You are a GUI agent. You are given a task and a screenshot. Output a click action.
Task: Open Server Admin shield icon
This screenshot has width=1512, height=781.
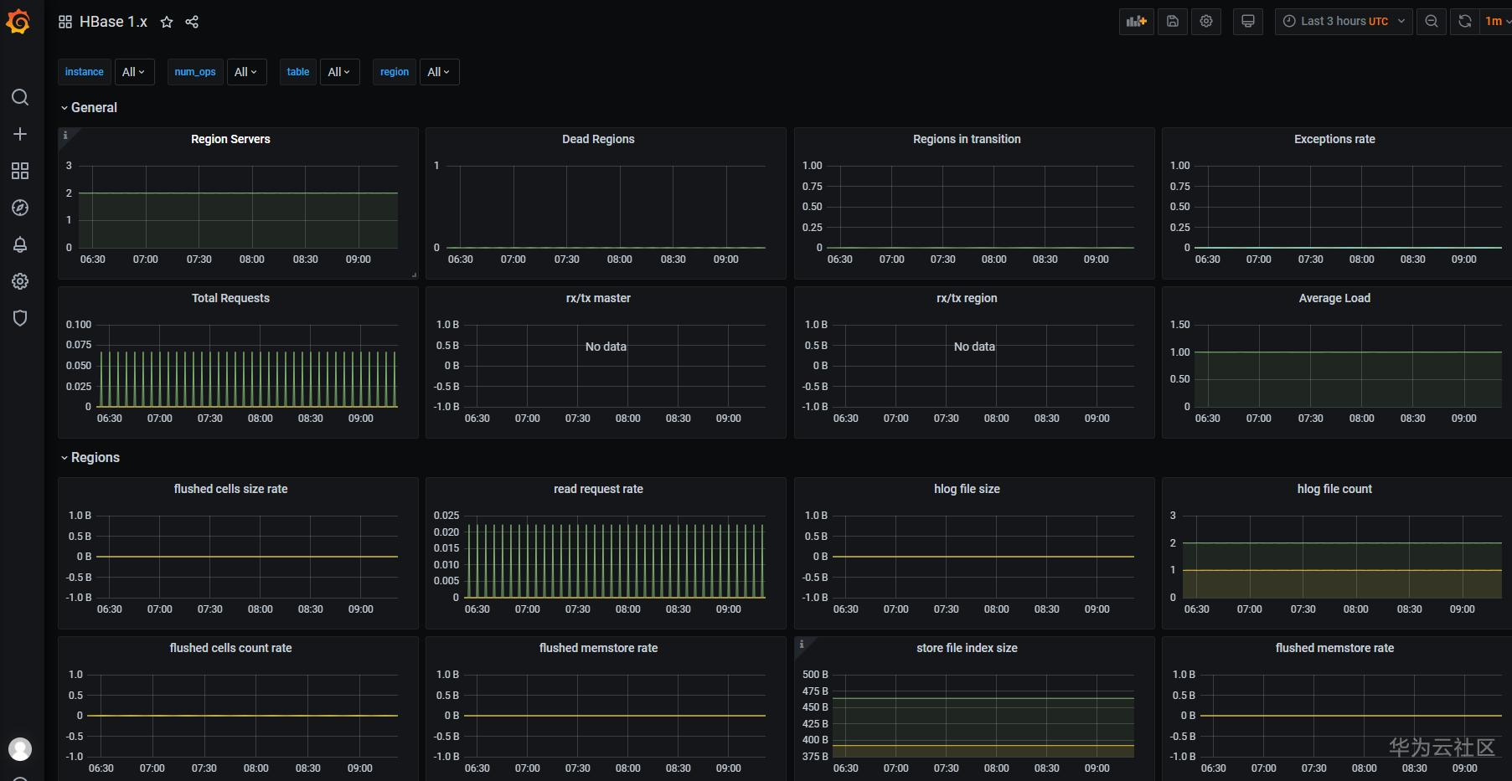click(x=20, y=318)
